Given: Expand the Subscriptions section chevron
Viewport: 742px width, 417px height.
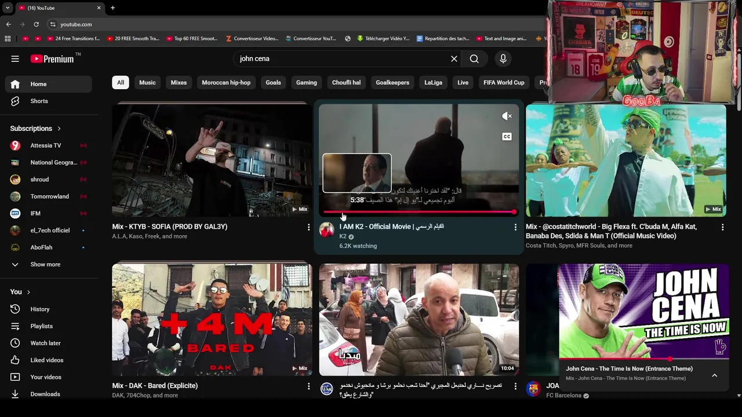Looking at the screenshot, I should tap(59, 129).
